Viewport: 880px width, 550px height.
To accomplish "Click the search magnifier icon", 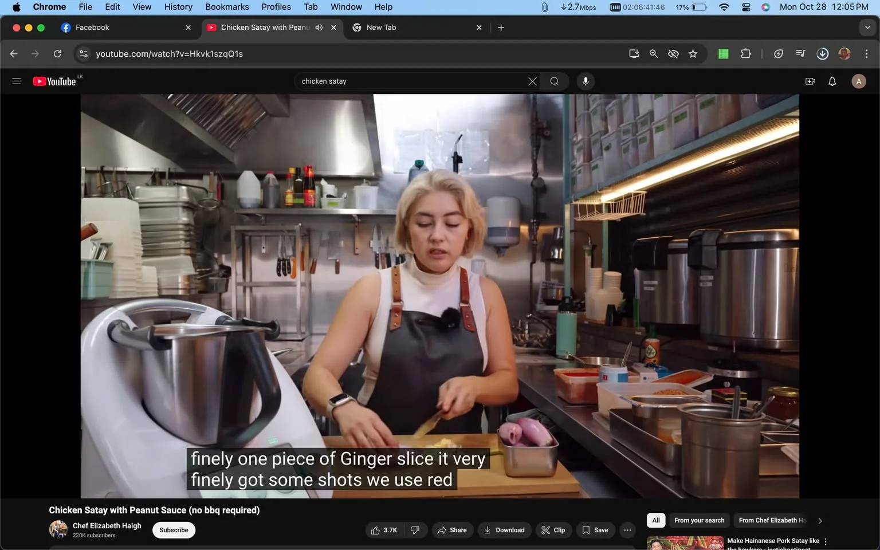I will (553, 81).
